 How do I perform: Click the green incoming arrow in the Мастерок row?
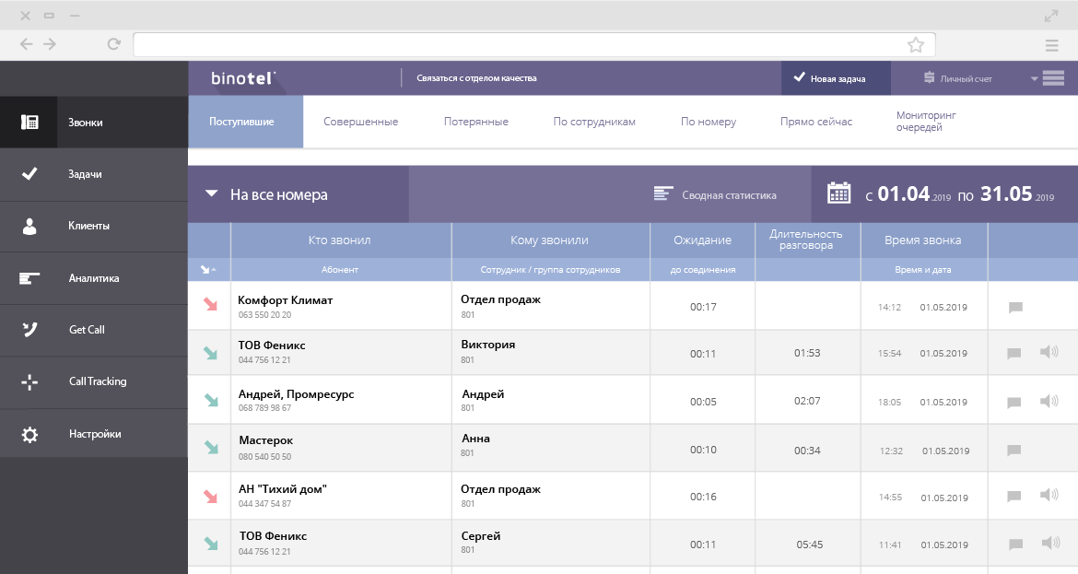(210, 448)
